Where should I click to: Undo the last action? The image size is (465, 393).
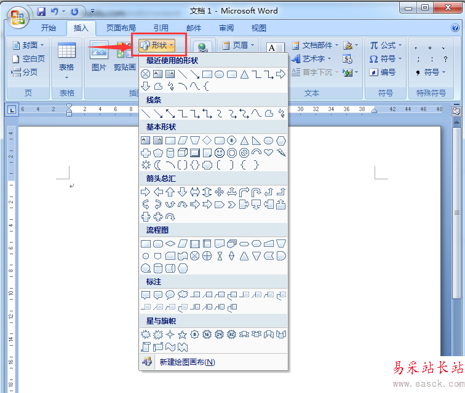pos(54,12)
